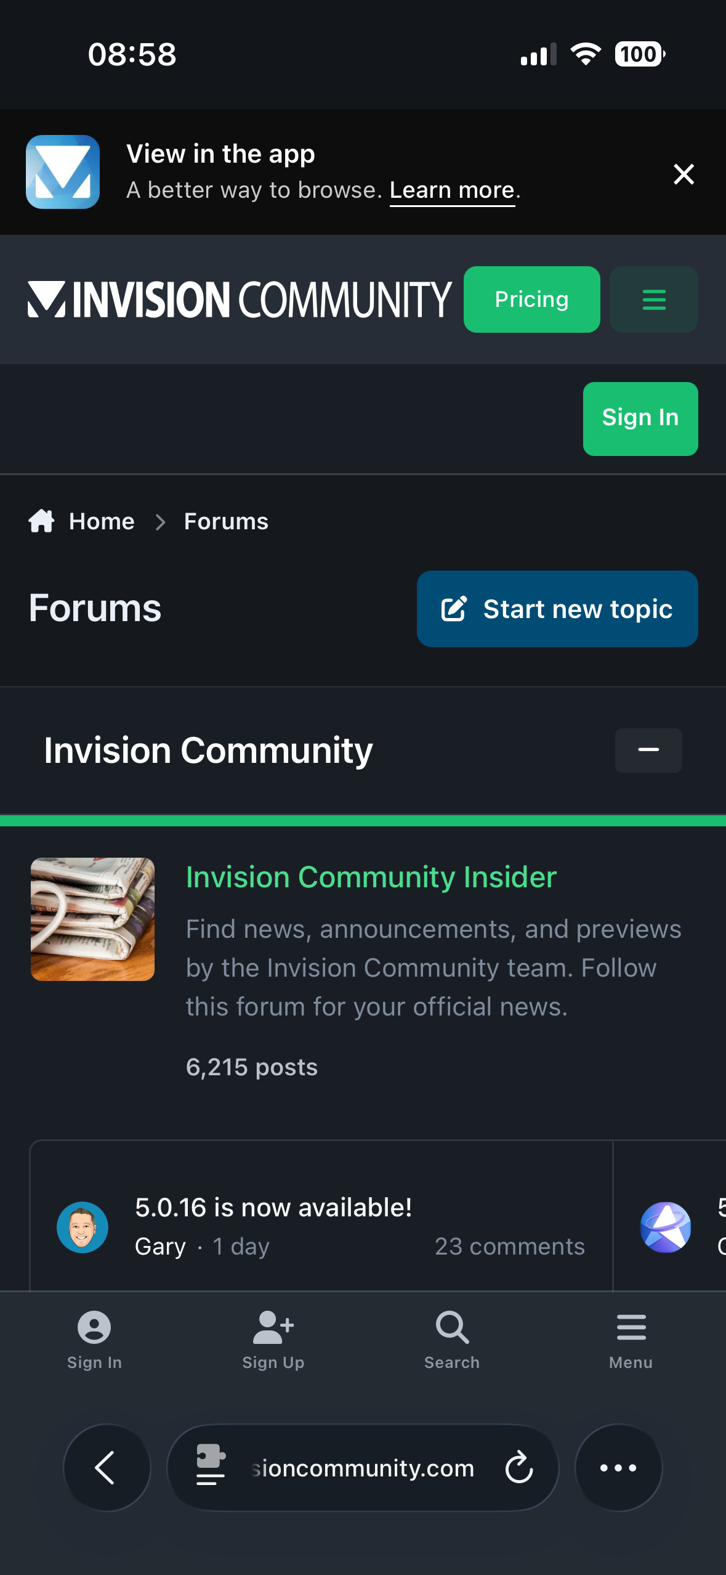Tap the battery indicator in the status bar
Image resolution: width=726 pixels, height=1575 pixels.
[640, 54]
